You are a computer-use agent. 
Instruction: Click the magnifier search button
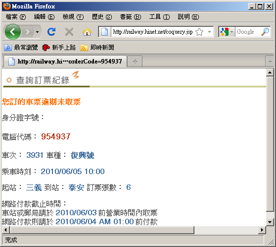[265, 32]
